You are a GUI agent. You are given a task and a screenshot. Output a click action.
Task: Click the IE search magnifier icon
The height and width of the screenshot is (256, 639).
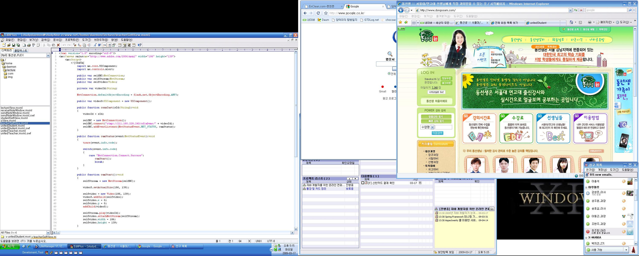pos(630,10)
